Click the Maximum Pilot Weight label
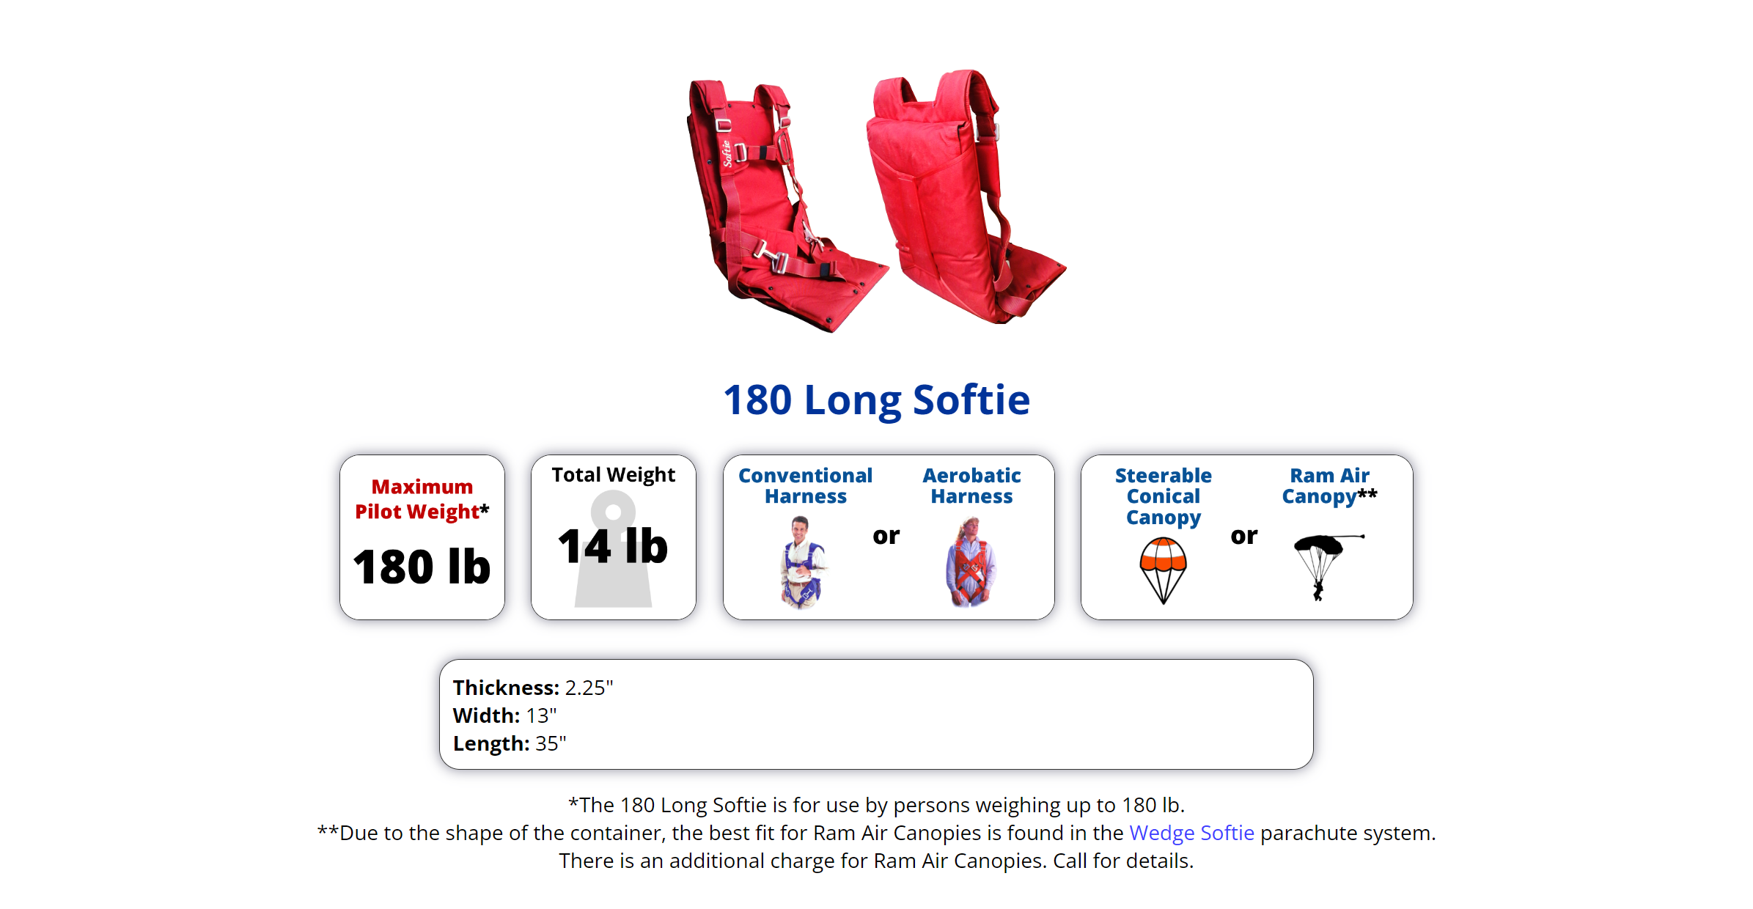The image size is (1753, 909). coord(422,499)
